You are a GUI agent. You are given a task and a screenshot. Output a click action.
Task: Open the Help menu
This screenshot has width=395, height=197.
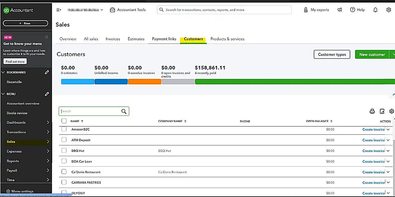(x=357, y=10)
